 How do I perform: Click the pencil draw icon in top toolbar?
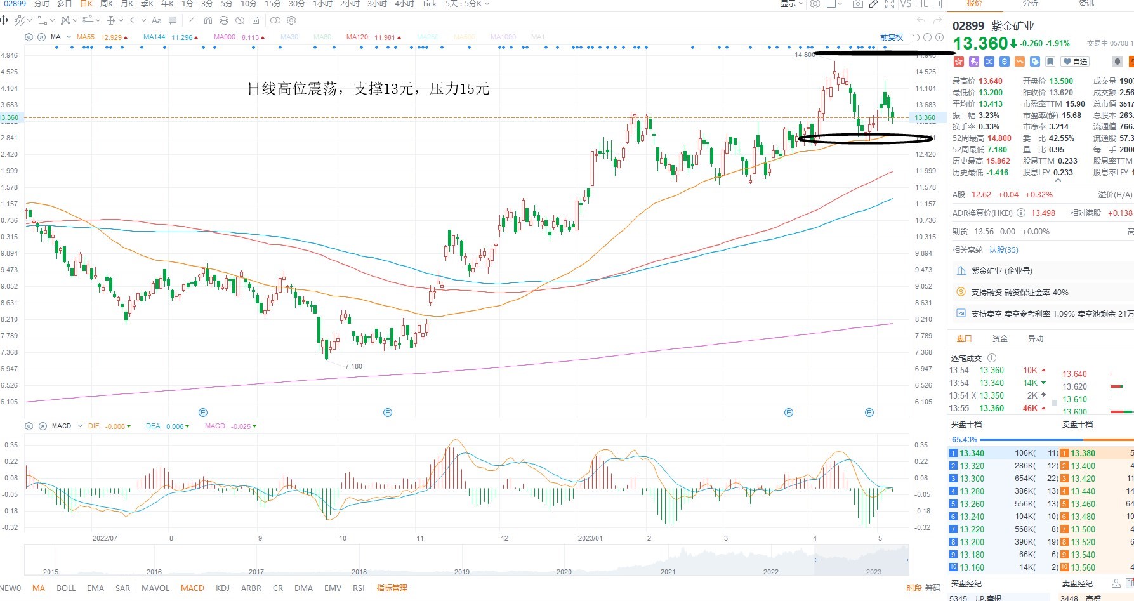click(x=873, y=4)
